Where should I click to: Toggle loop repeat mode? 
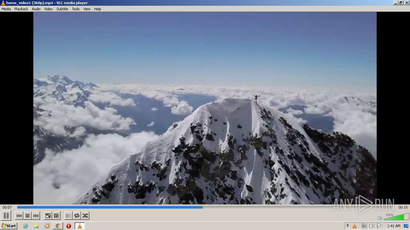[x=77, y=216]
